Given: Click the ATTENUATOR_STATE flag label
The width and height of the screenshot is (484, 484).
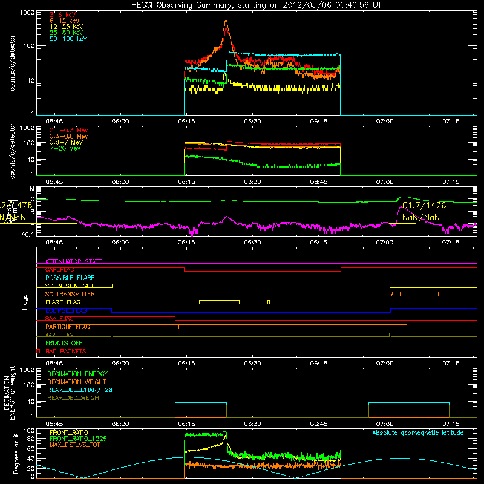Looking at the screenshot, I should click(x=73, y=261).
